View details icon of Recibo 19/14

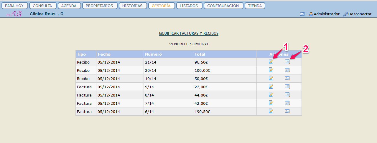(287, 78)
